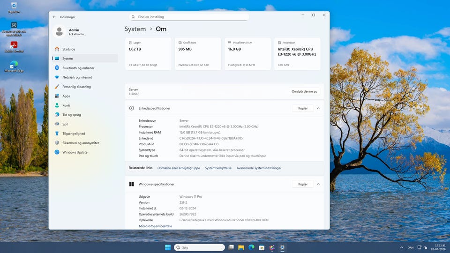Click the Sikkerhed og anonymitet shield
This screenshot has height=253, width=450.
(x=57, y=143)
